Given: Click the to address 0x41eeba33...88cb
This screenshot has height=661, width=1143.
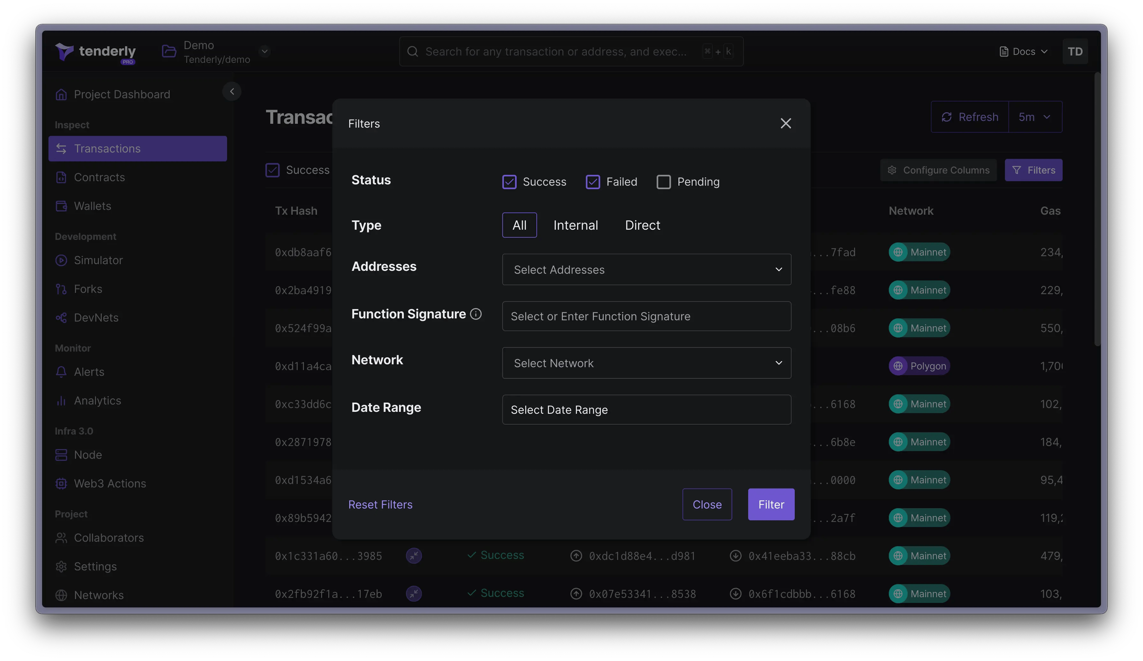Looking at the screenshot, I should (x=802, y=556).
